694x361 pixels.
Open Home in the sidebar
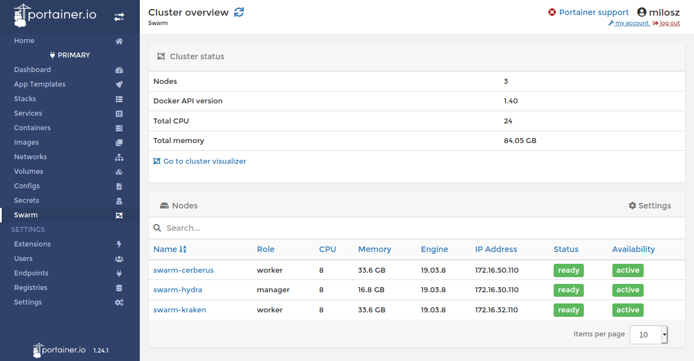[x=24, y=41]
